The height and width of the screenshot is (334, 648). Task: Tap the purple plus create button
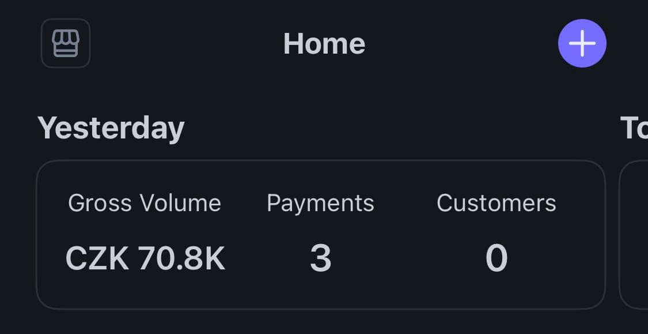582,43
